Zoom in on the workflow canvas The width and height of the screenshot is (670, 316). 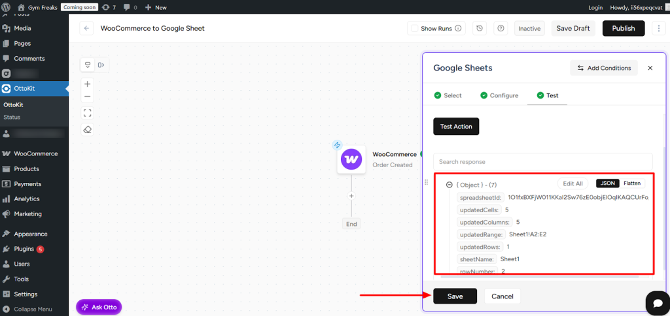point(88,84)
